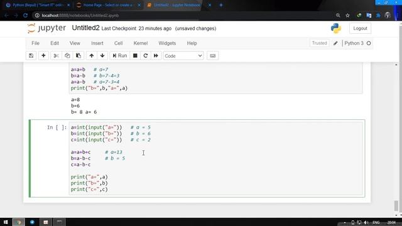Image resolution: width=402 pixels, height=226 pixels.
Task: Open the browser profile avatar
Action: [388, 15]
